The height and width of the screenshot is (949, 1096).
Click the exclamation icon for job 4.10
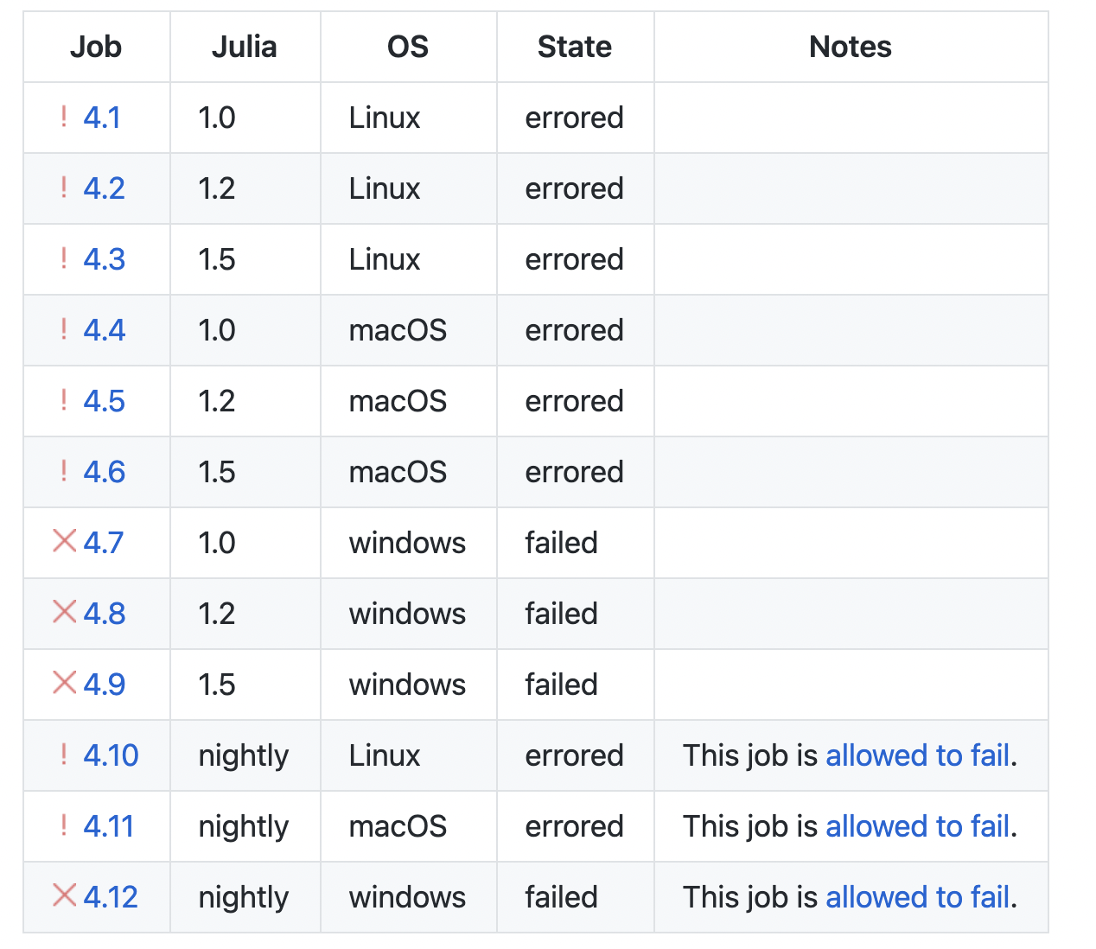tap(64, 755)
